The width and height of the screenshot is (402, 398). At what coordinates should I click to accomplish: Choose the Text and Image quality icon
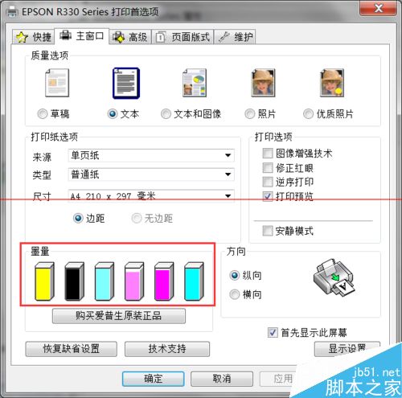point(195,83)
